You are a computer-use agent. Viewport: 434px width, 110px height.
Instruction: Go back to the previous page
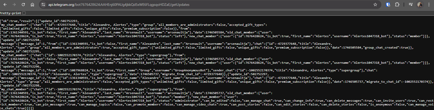tap(5, 5)
